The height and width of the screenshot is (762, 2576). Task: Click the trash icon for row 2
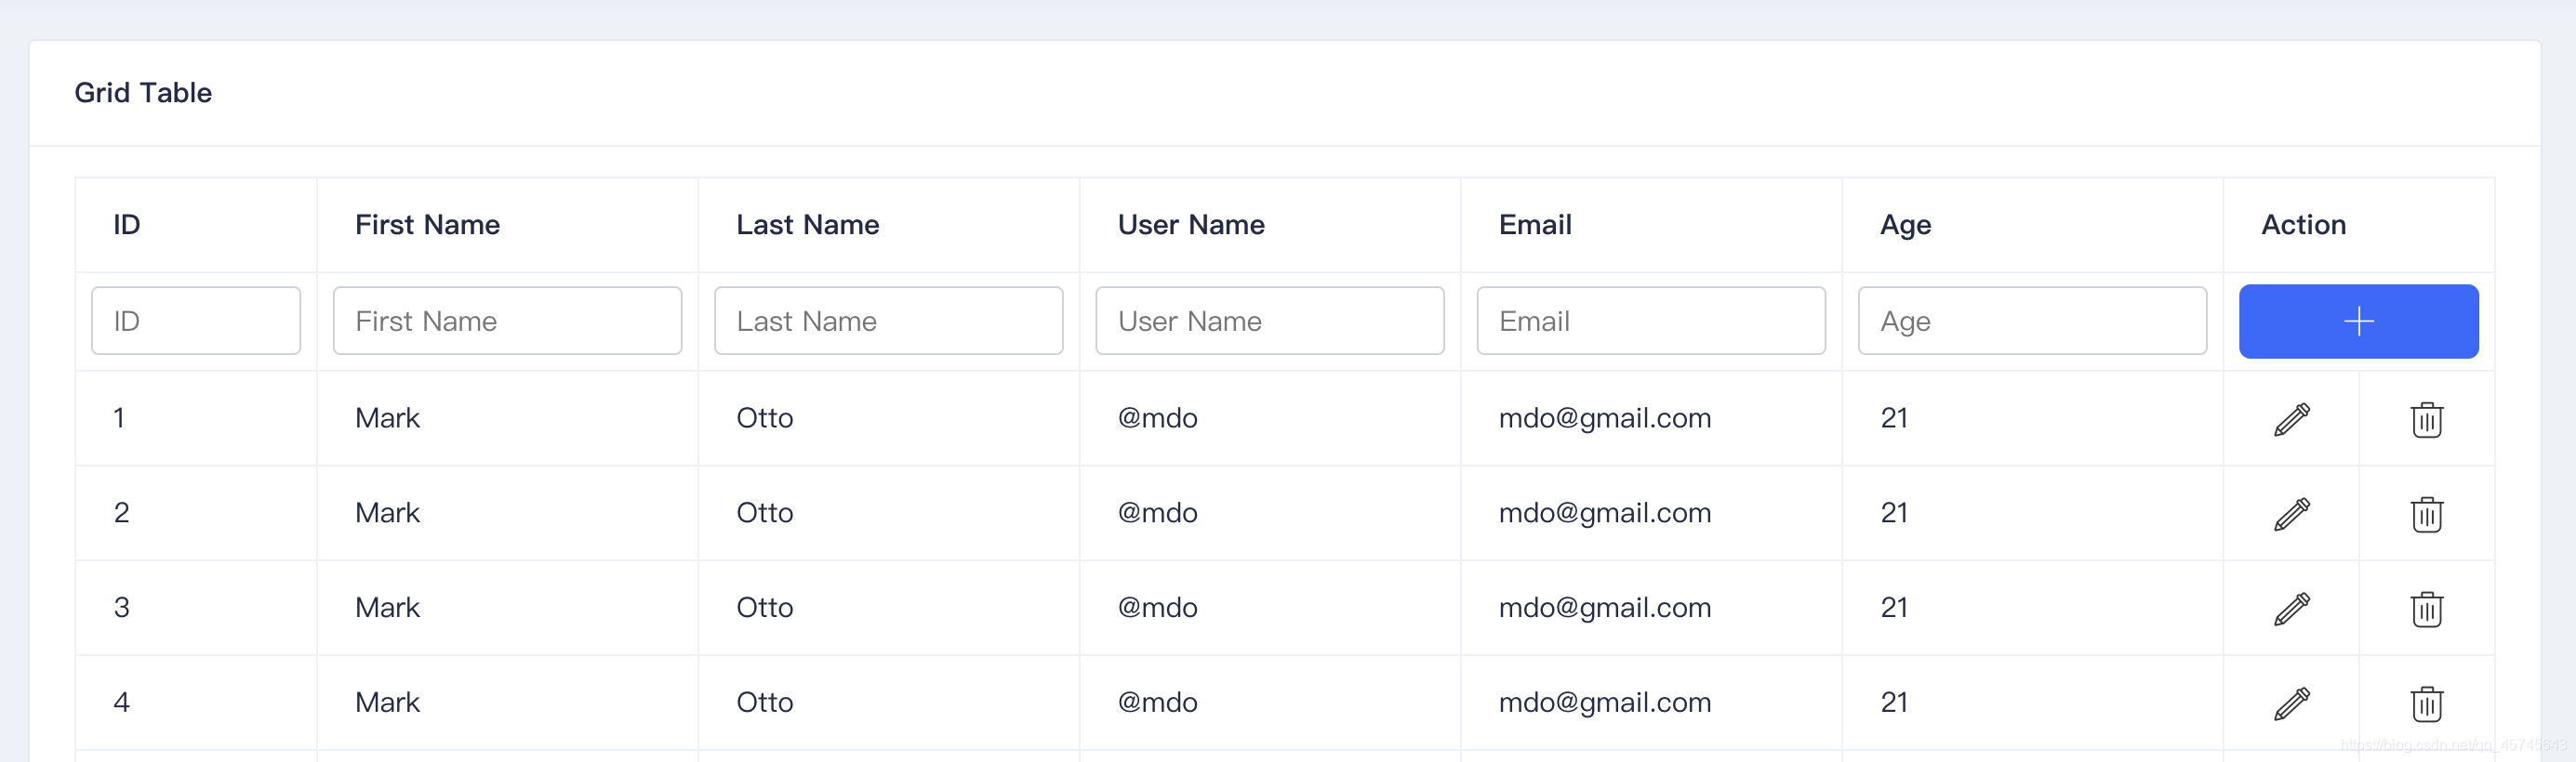[2426, 514]
